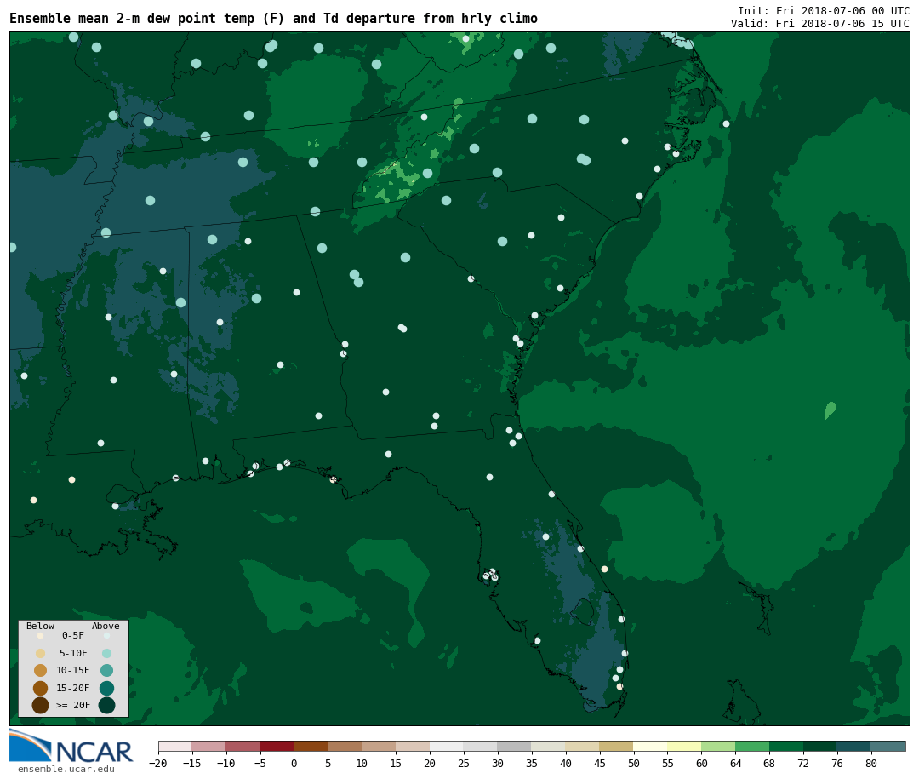Click the colorbar label 80
Viewport: 919px width, 779px height.
(x=871, y=763)
